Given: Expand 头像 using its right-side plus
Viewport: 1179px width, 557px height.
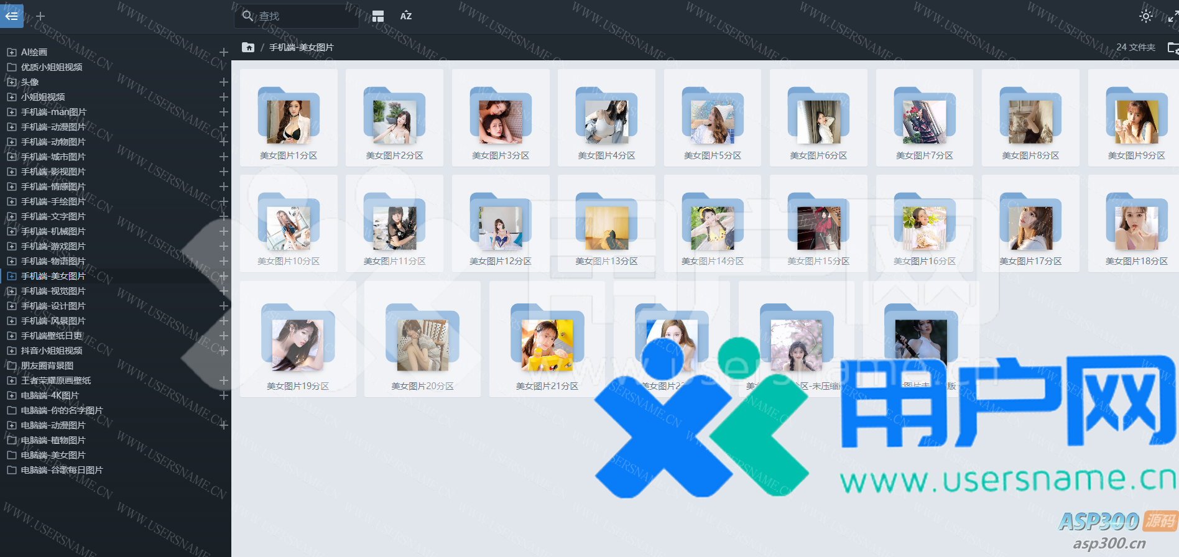Looking at the screenshot, I should click(x=224, y=82).
